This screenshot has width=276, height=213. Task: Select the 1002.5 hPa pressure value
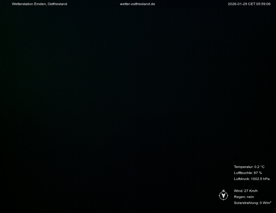click(260, 179)
